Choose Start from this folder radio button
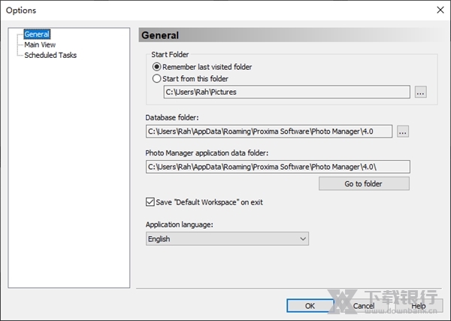This screenshot has width=451, height=321. pos(157,78)
